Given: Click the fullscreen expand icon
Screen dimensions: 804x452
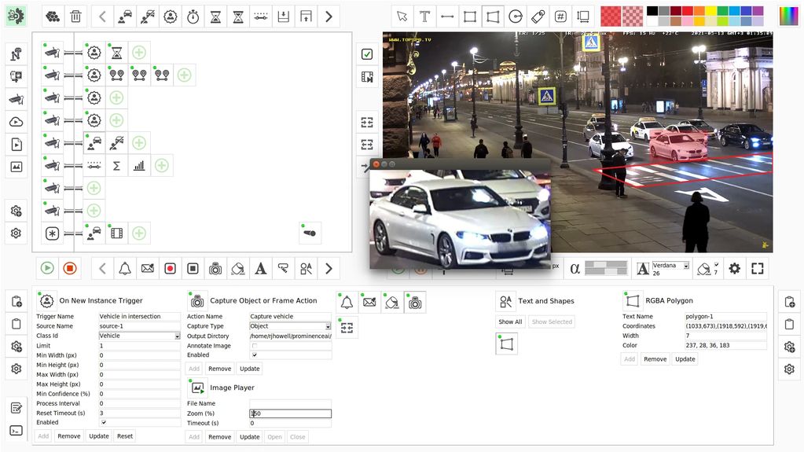Looking at the screenshot, I should [757, 268].
